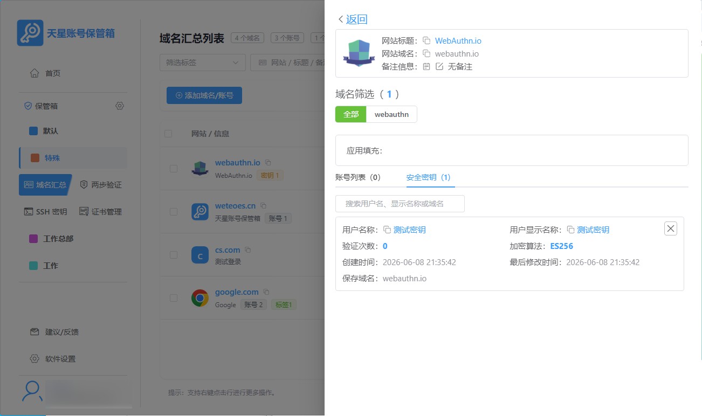
Task: Select the 全部 domain filter
Action: coord(351,114)
